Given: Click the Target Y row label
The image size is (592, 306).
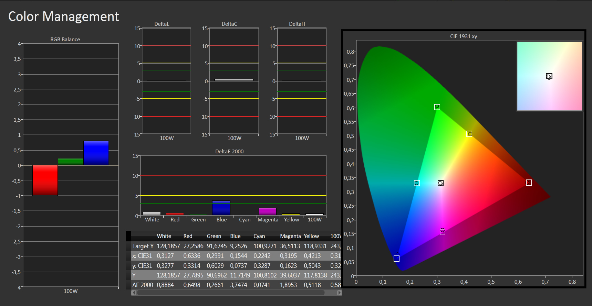Looking at the screenshot, I should click(143, 246).
